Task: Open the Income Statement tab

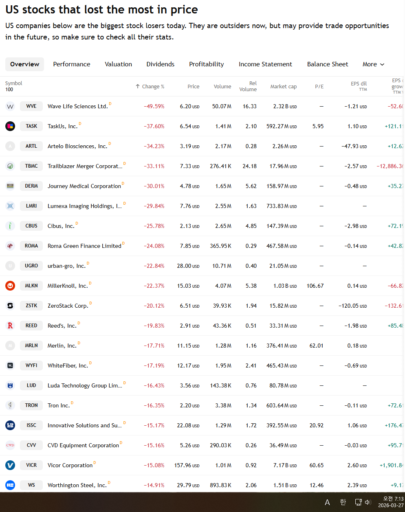Action: 265,64
